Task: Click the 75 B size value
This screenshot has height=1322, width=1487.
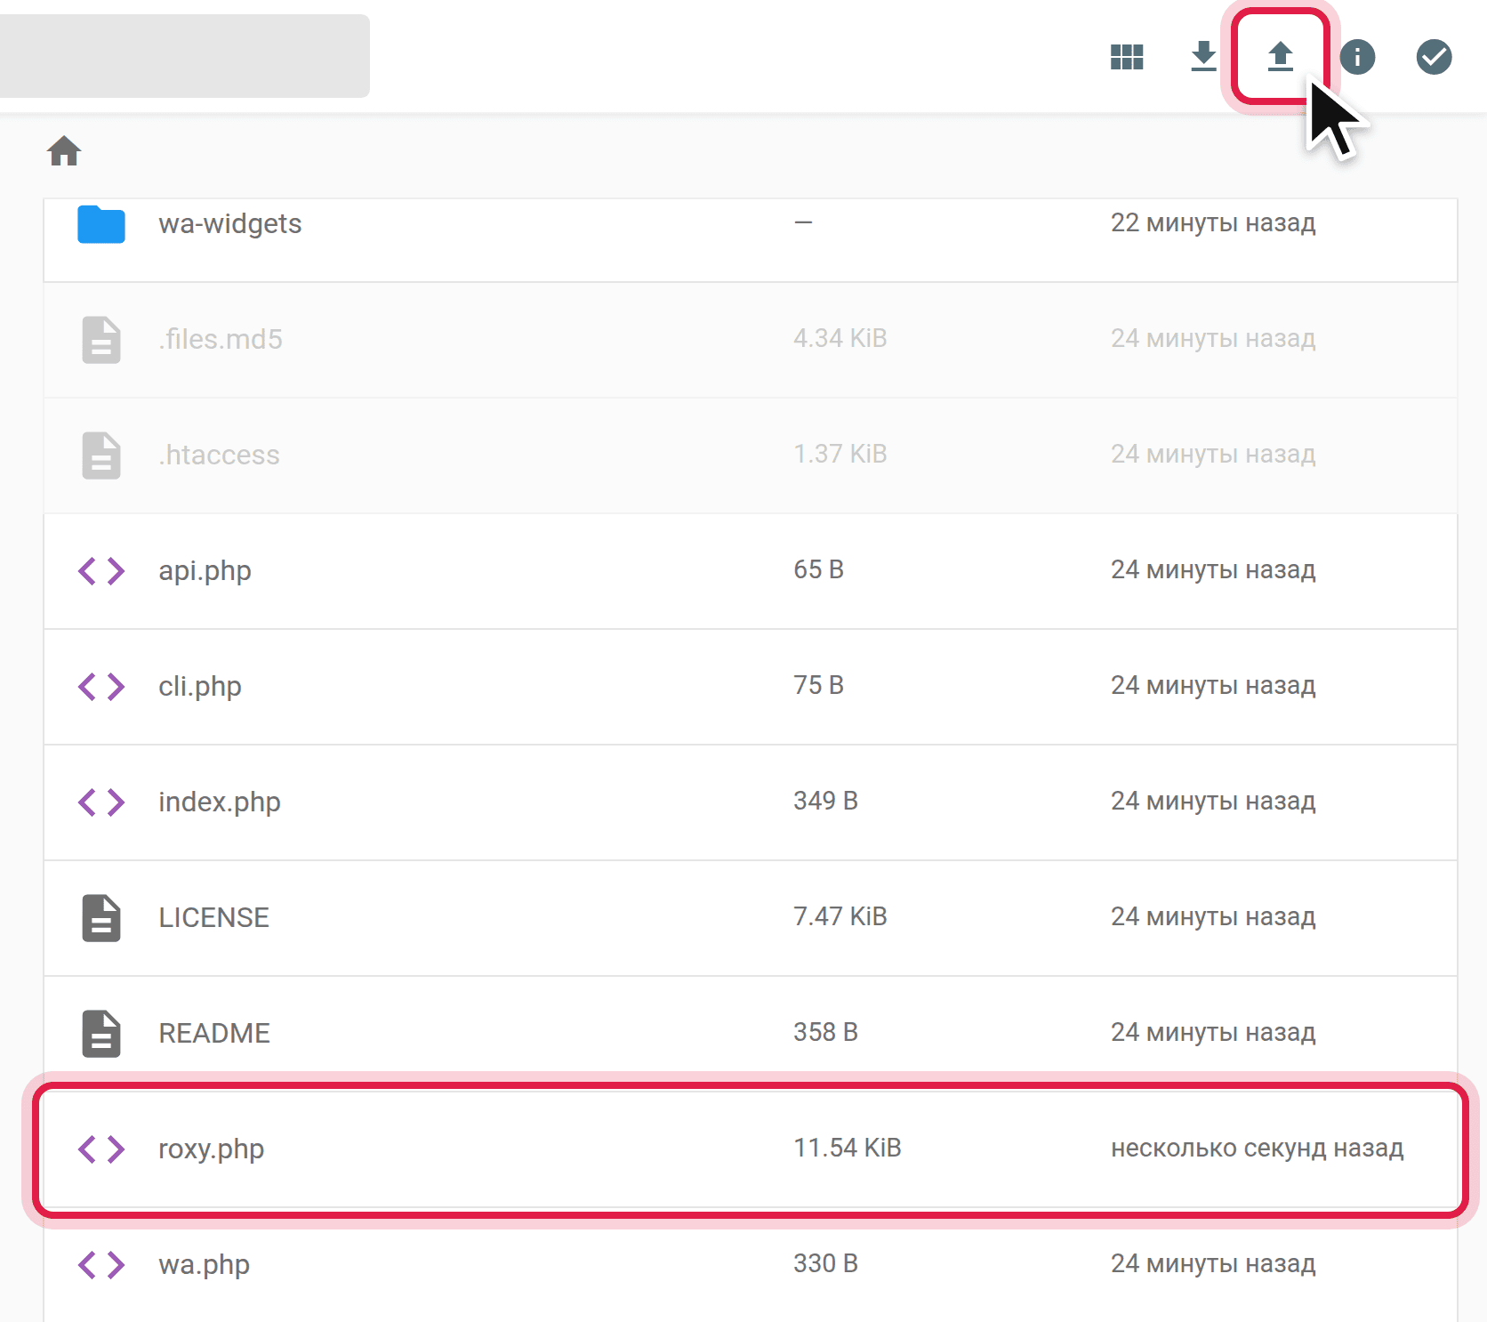Action: pos(818,685)
